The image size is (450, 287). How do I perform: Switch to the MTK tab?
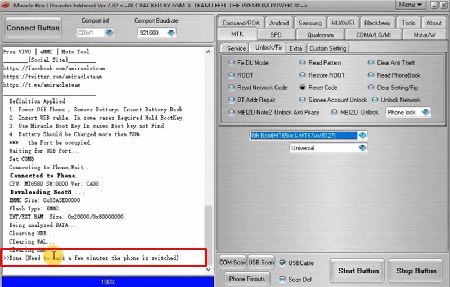pos(237,34)
